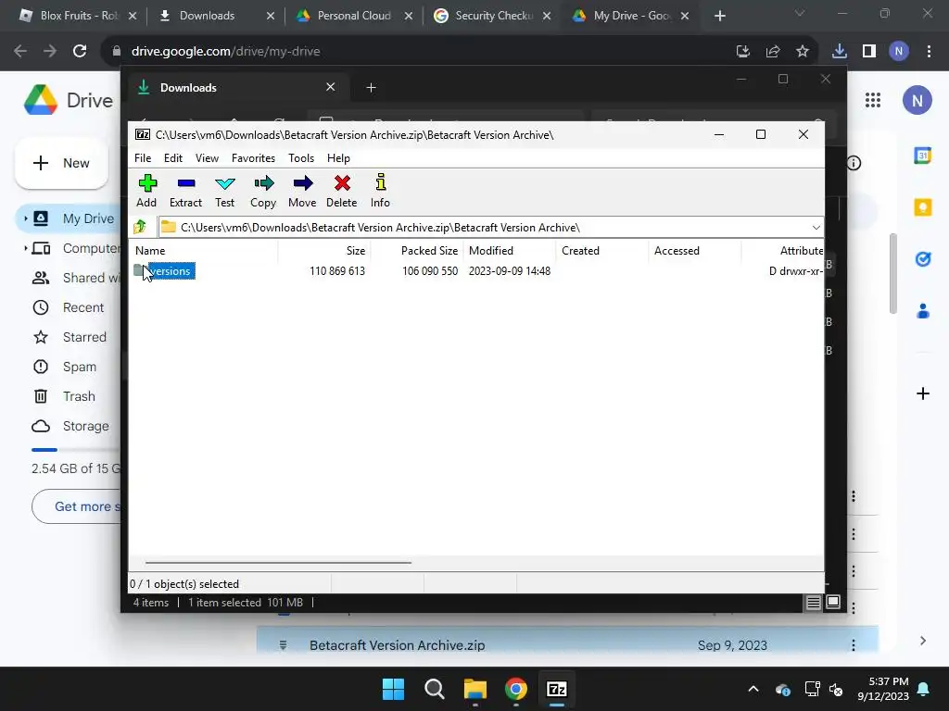Switch Explorer to large icons view
Image resolution: width=949 pixels, height=711 pixels.
point(833,602)
